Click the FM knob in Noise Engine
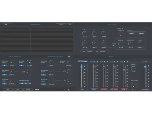 (x=104, y=44)
